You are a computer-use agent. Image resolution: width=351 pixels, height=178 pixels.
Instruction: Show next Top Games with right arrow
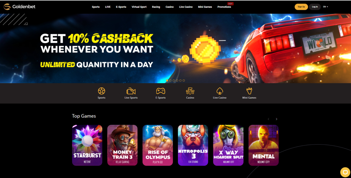click(277, 119)
